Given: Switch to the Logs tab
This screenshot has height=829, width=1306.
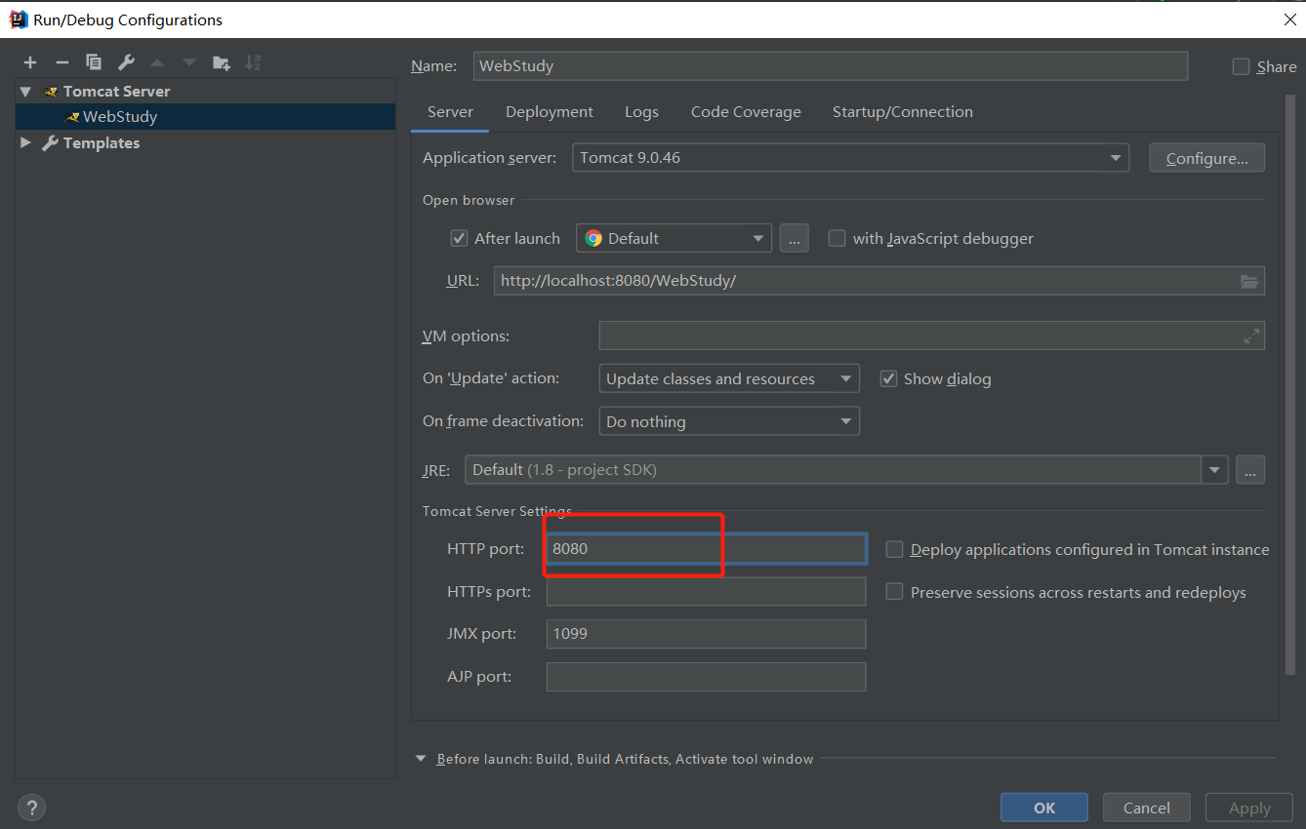Looking at the screenshot, I should 641,112.
